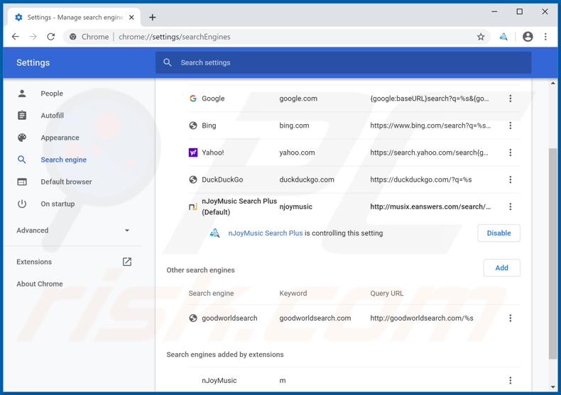
Task: Click the bing.com keyword
Action: (x=294, y=126)
